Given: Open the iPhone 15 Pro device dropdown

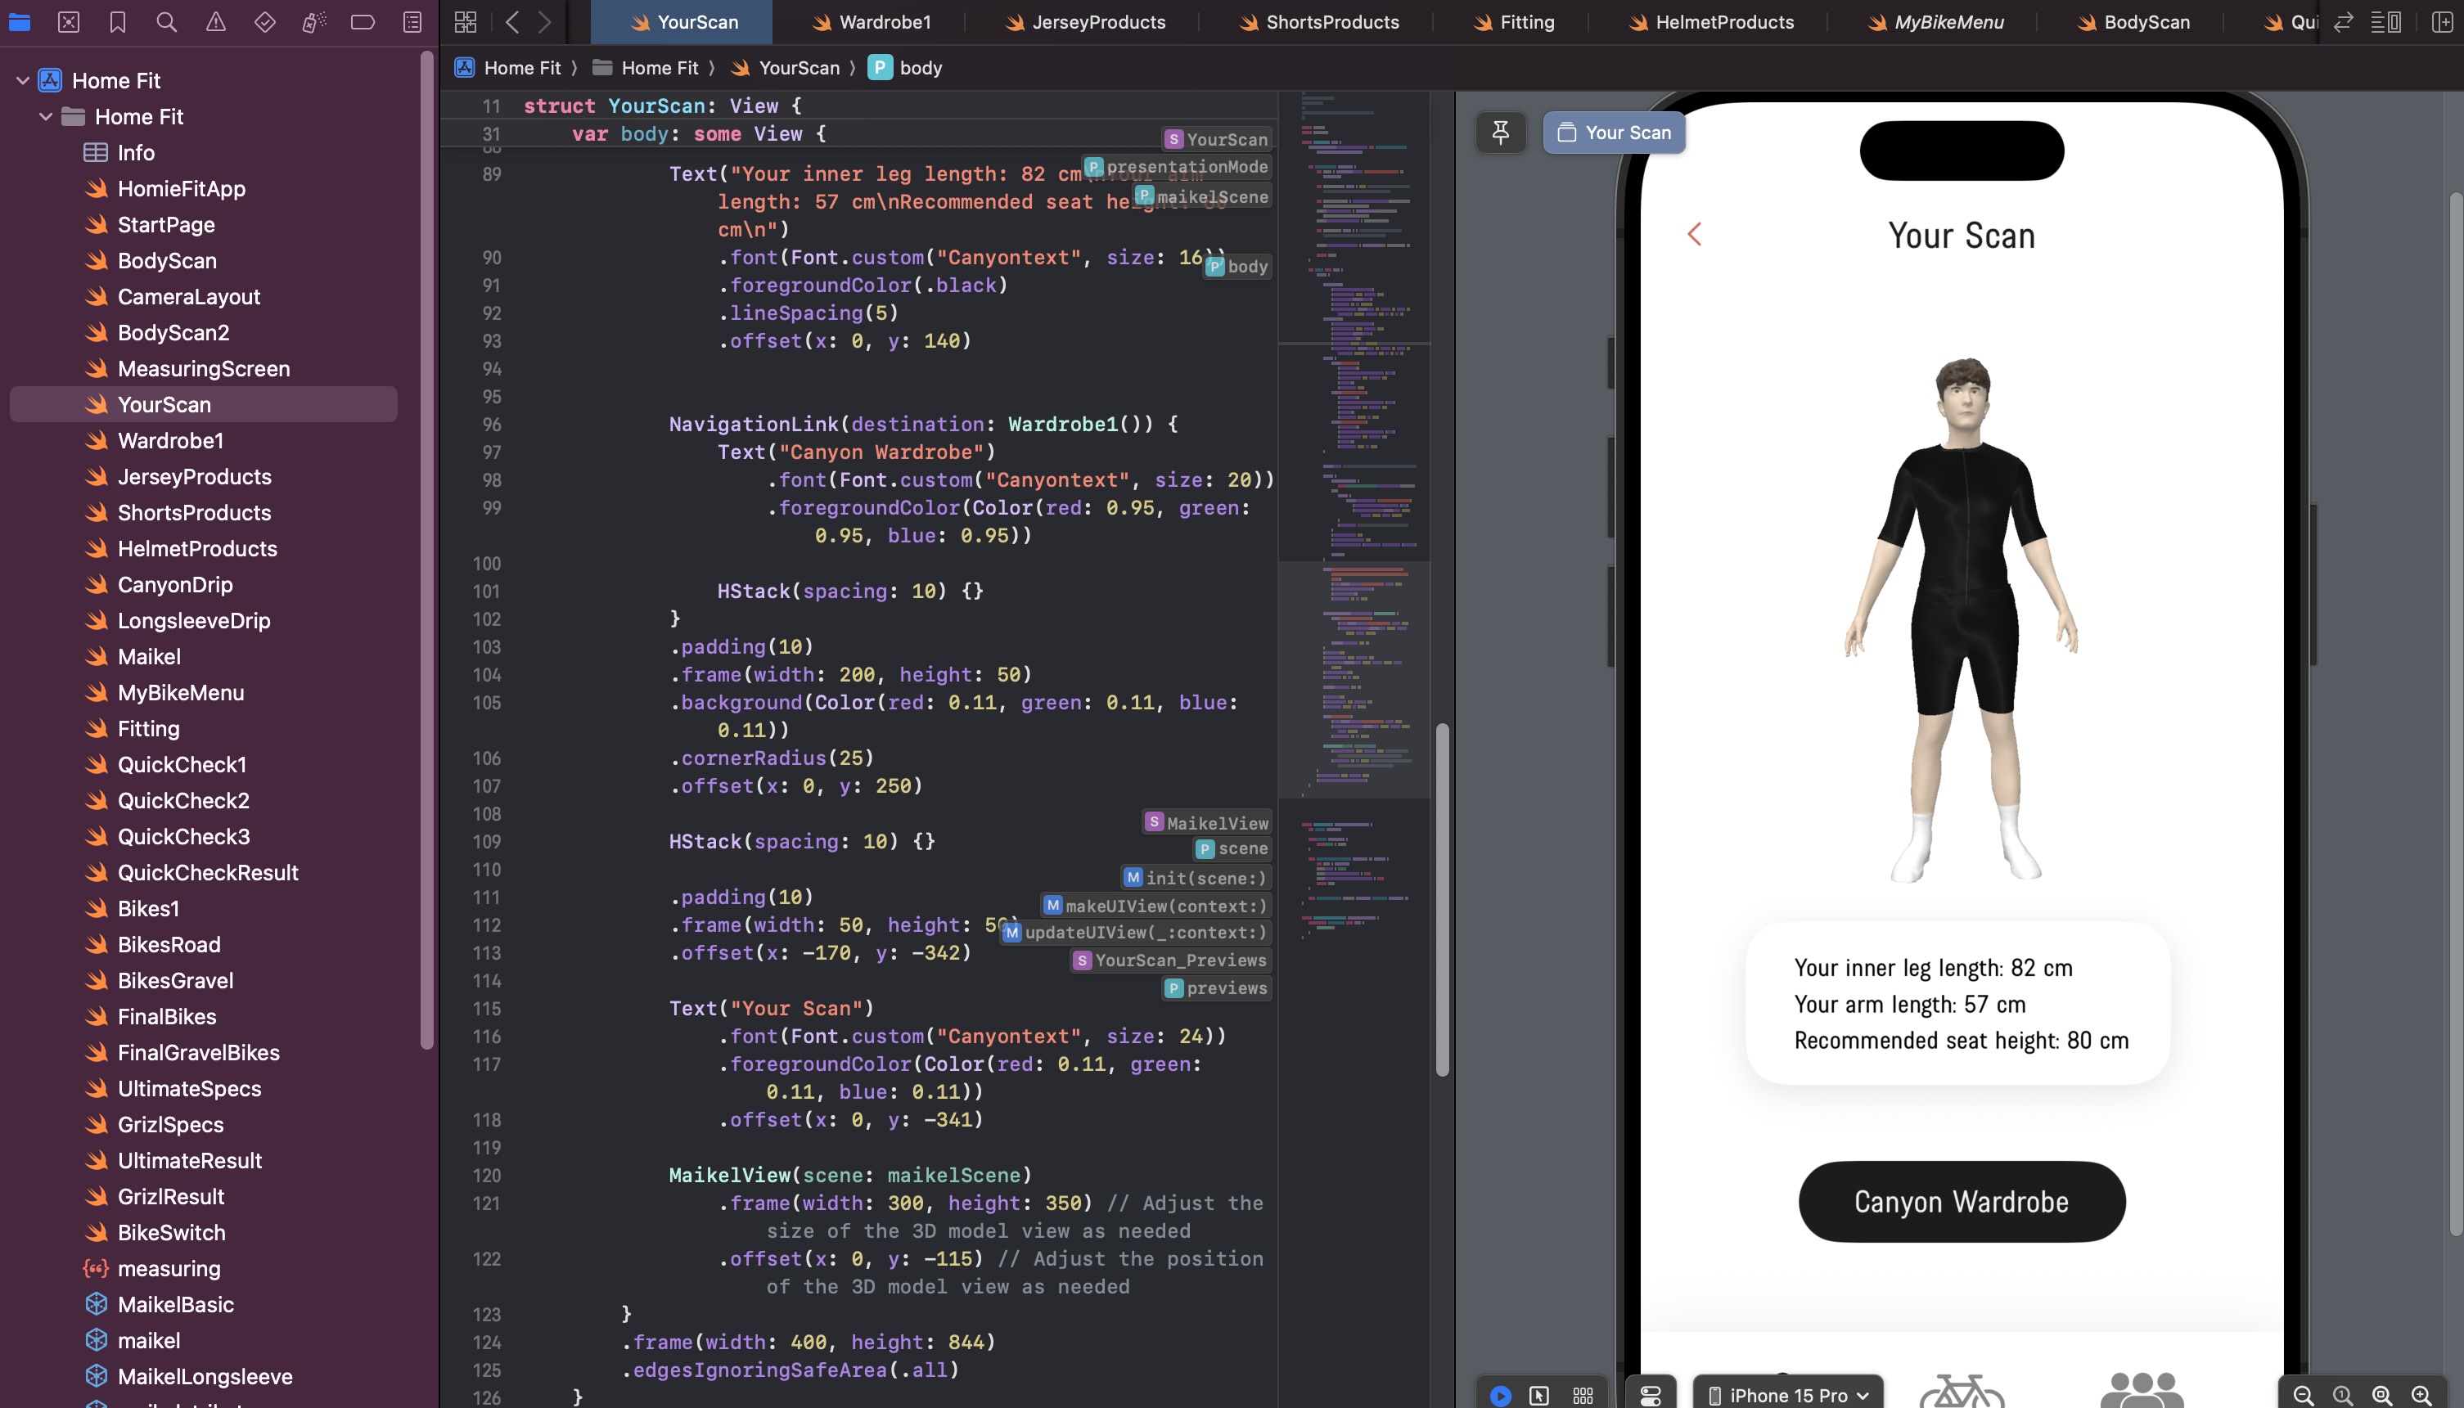Looking at the screenshot, I should [1788, 1394].
